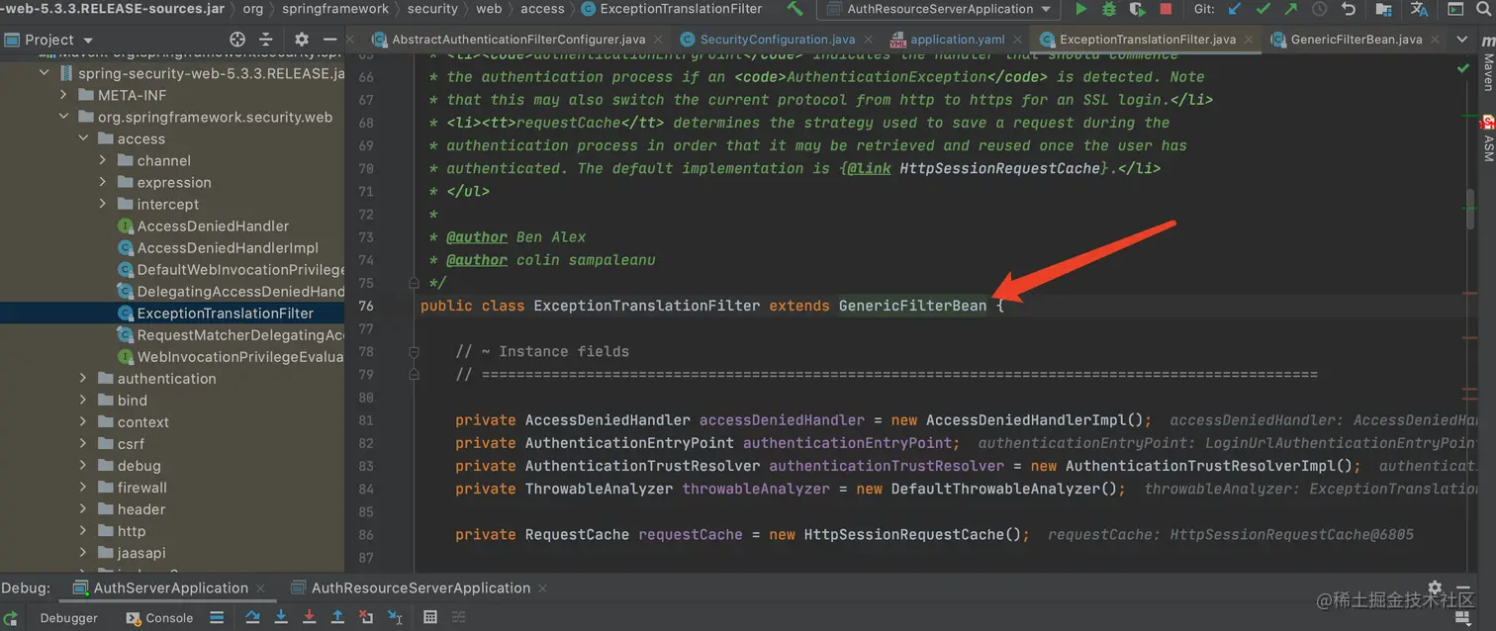The width and height of the screenshot is (1496, 631).
Task: Expand the channel folder
Action: (x=104, y=160)
